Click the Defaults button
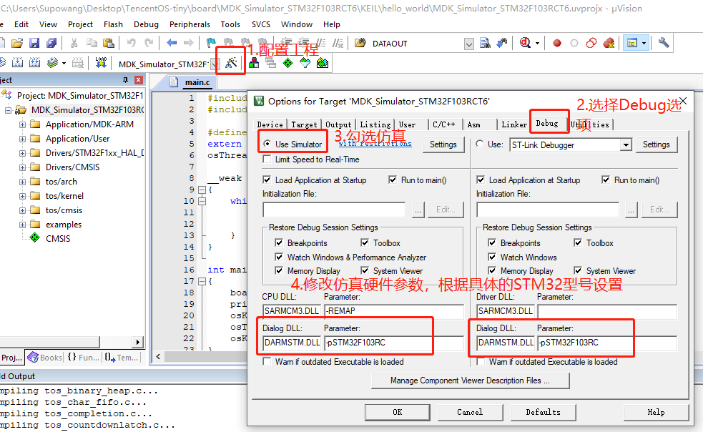The image size is (703, 432). click(x=543, y=412)
